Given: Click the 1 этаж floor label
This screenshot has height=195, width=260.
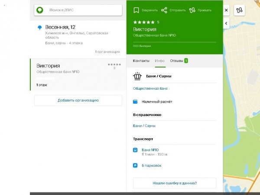Looking at the screenshot, I should (42, 85).
